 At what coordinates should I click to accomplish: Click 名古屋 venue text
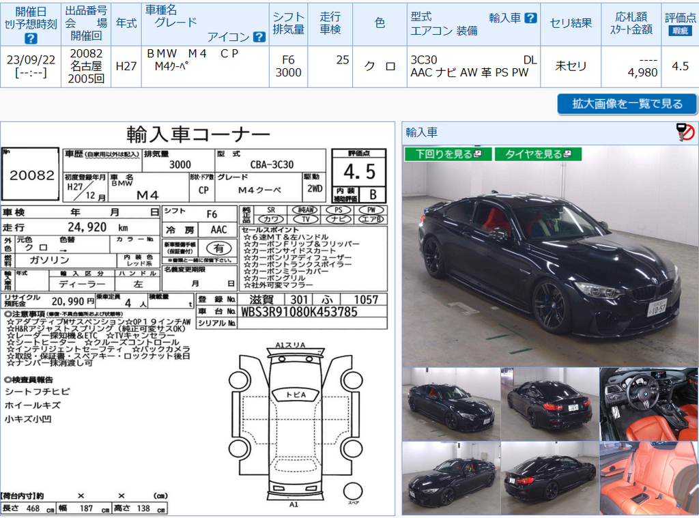[x=86, y=66]
